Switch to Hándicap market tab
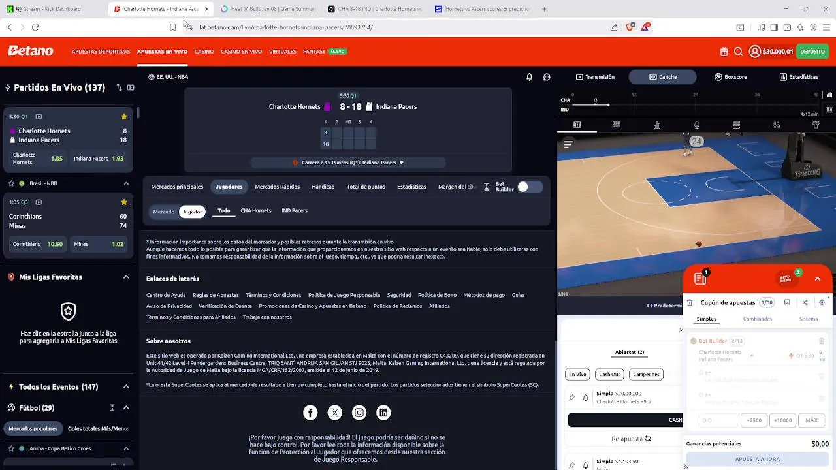This screenshot has width=836, height=470. pyautogui.click(x=323, y=187)
